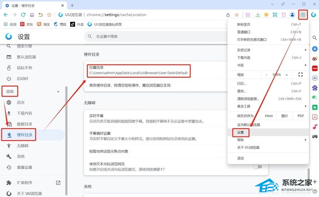Select 打开新的无痕式窗口 menu item
The height and width of the screenshot is (197, 319).
268,40
